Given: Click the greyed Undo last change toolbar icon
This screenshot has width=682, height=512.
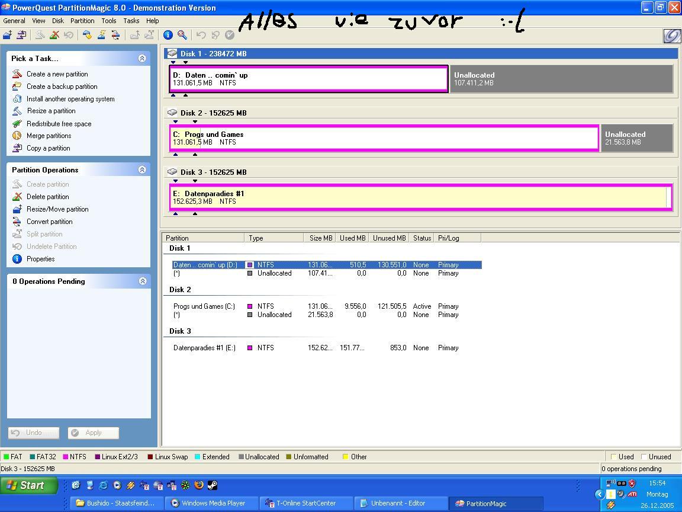Looking at the screenshot, I should point(201,35).
